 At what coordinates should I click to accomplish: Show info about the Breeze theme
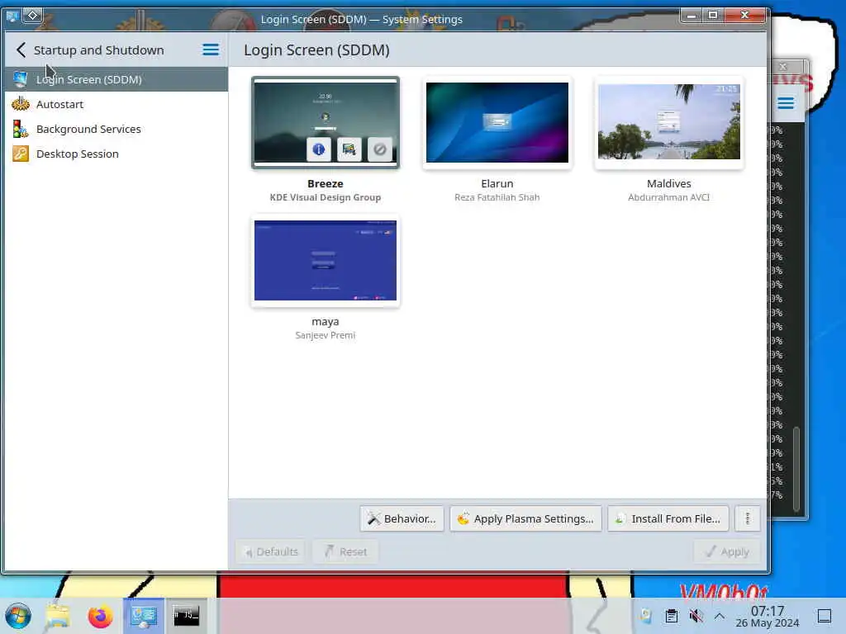318,149
